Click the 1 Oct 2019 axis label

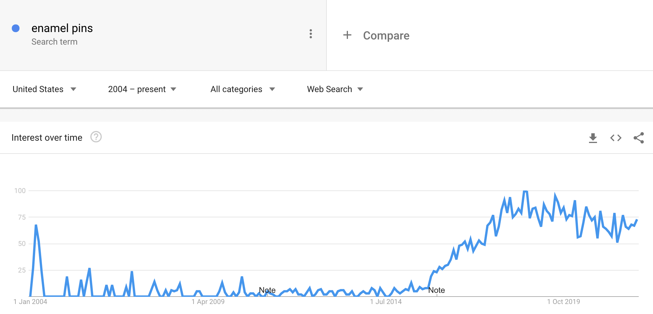point(564,302)
